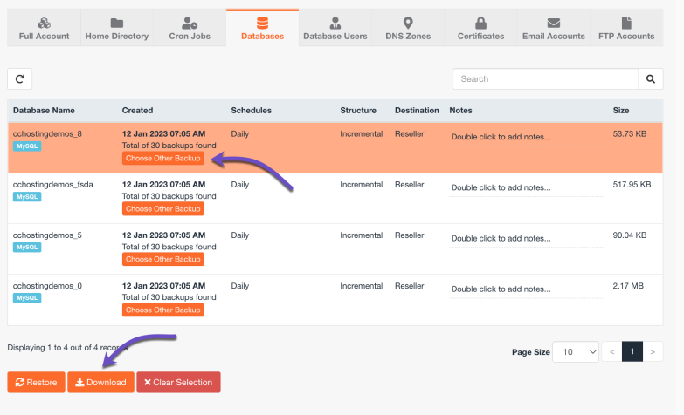Choose other backup for cchostingdemos_0
The height and width of the screenshot is (415, 684).
tap(163, 310)
